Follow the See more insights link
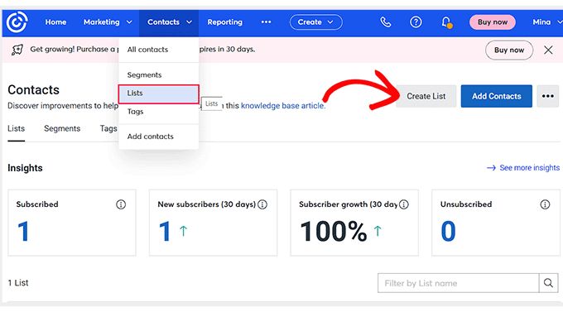Viewport: 563px width, 312px height. click(523, 168)
